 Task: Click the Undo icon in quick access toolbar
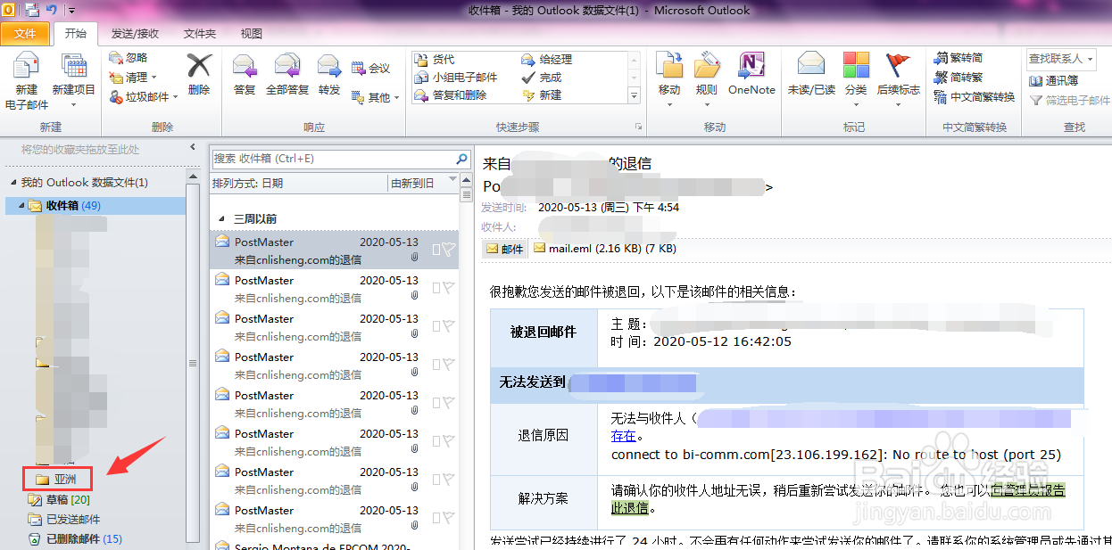coord(52,10)
